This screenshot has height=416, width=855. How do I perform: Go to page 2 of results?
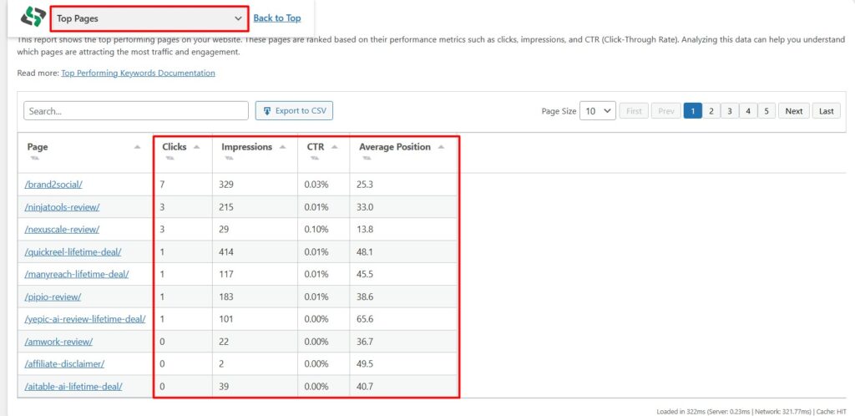click(711, 111)
